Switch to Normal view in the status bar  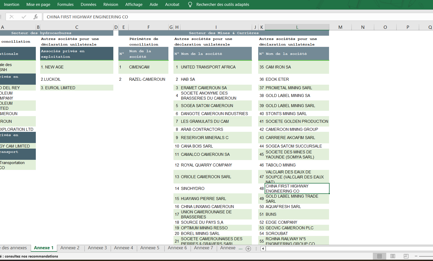coord(379,256)
